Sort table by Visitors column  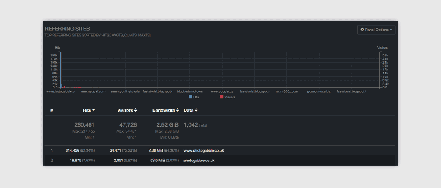coord(127,110)
